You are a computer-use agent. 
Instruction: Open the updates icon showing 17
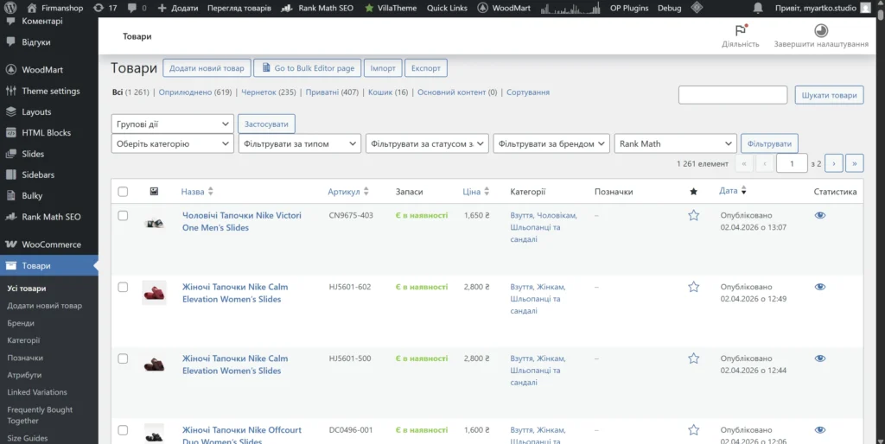pyautogui.click(x=105, y=8)
